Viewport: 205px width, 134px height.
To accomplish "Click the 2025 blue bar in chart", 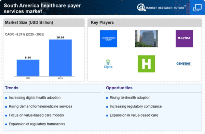I will 28,68.
